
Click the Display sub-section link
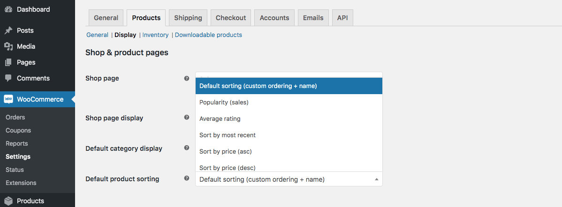(x=125, y=35)
